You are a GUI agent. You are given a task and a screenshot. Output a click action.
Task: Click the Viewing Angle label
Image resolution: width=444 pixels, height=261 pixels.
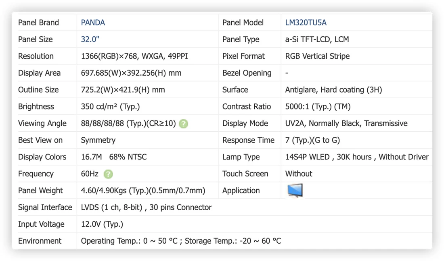[x=42, y=123]
